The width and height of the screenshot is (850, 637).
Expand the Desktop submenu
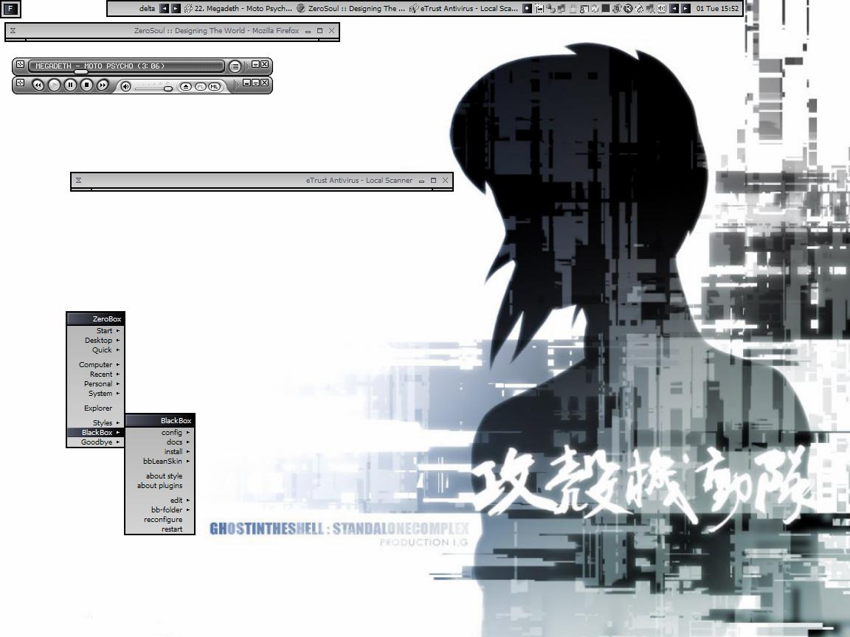pyautogui.click(x=95, y=340)
